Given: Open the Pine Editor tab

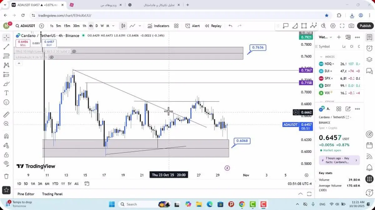Looking at the screenshot, I should tap(26, 194).
